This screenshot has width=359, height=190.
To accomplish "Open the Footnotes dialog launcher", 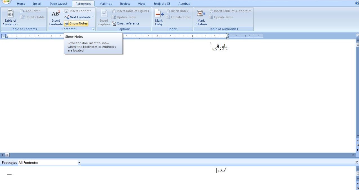I will click(x=93, y=29).
